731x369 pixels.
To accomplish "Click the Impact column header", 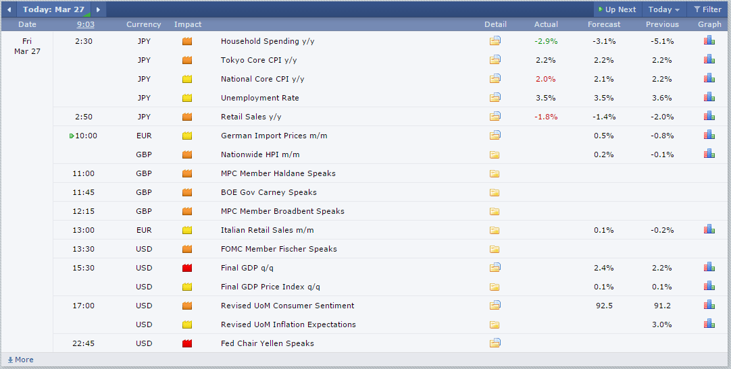I will (x=188, y=24).
